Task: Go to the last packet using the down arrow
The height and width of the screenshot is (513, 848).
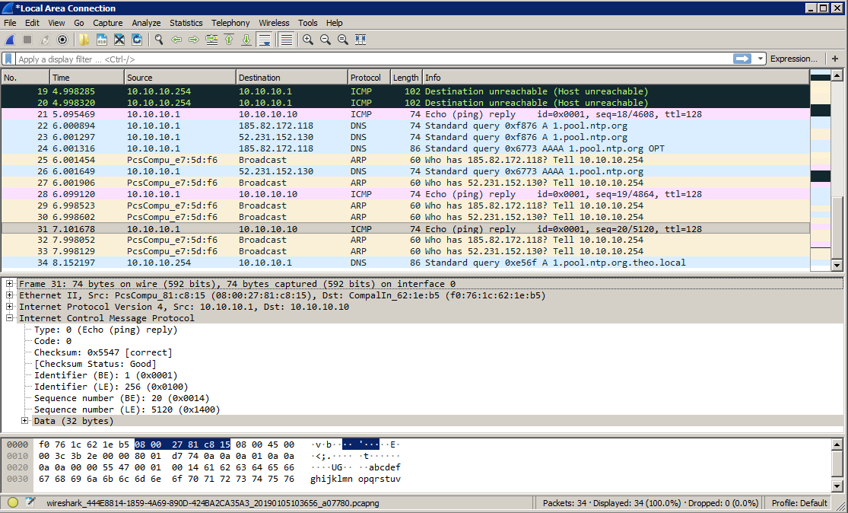Action: point(246,39)
